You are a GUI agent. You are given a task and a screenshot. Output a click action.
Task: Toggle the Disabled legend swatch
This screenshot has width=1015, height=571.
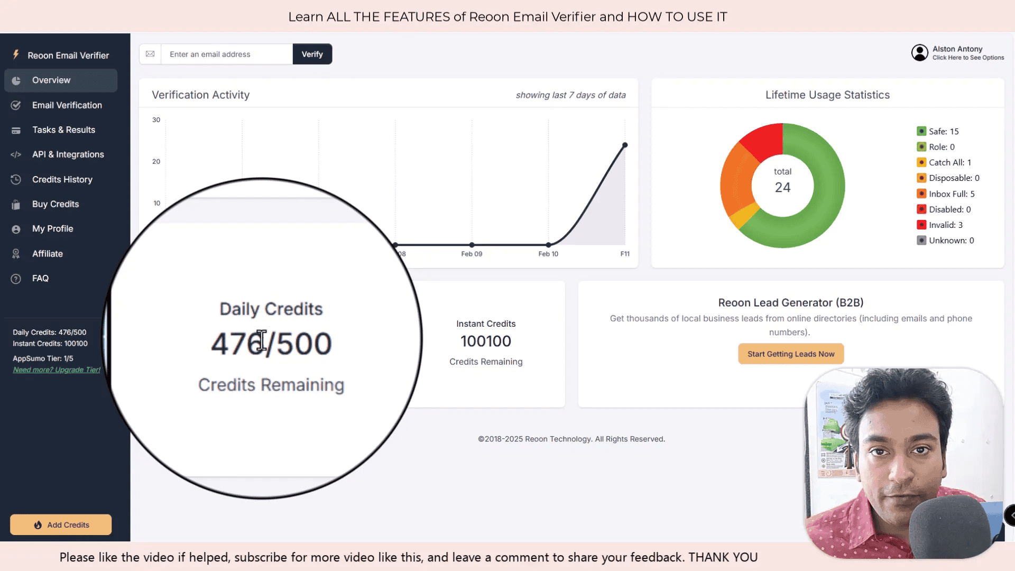click(x=921, y=209)
